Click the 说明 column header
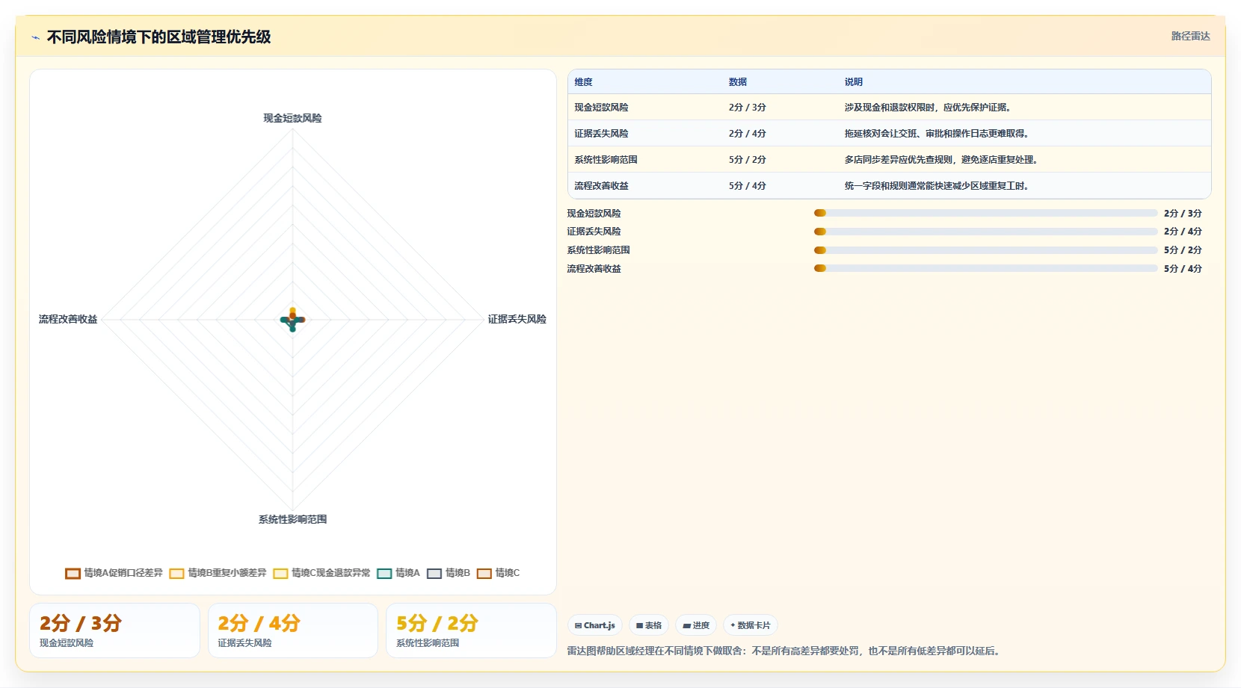This screenshot has width=1241, height=688. coord(854,82)
